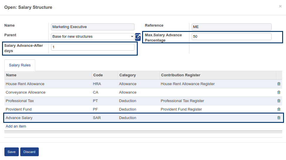286x160 pixels.
Task: Delete the House Rent Allowance rule
Action: [x=279, y=84]
